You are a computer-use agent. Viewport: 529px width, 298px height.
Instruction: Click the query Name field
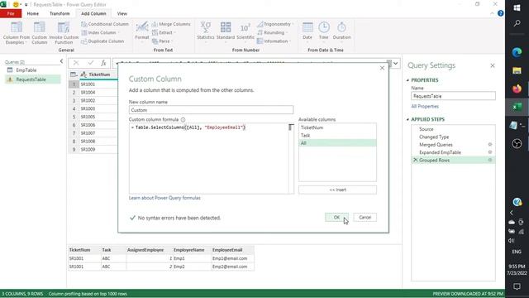(453, 96)
